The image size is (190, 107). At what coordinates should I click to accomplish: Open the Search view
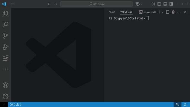(x=5, y=25)
